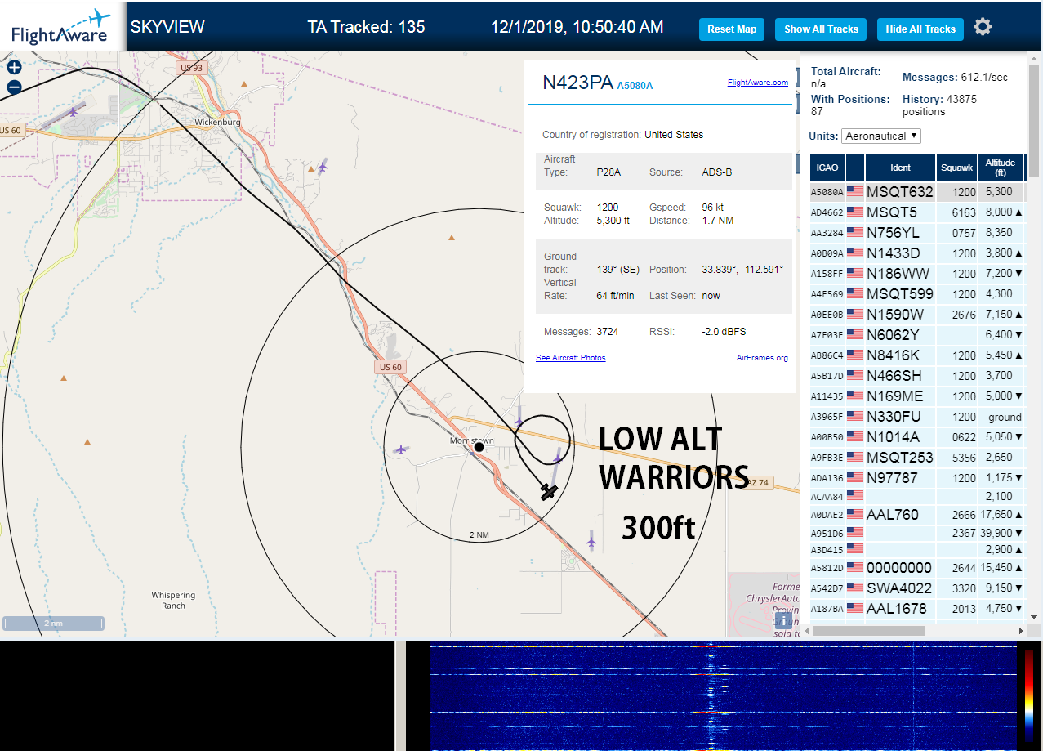This screenshot has height=751, width=1043.
Task: Select the black N423PA aircraft icon on map
Action: point(549,491)
